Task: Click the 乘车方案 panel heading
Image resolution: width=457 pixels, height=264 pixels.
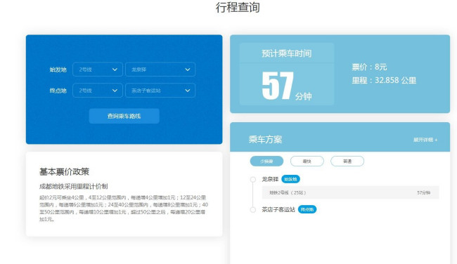Action: coord(265,140)
